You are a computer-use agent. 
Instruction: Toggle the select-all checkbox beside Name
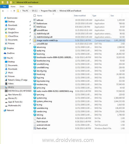click(35, 16)
